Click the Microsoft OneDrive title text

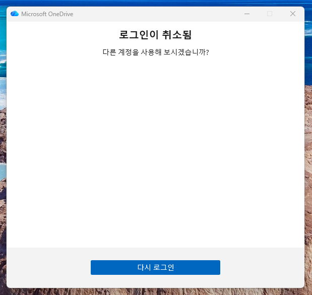[47, 14]
